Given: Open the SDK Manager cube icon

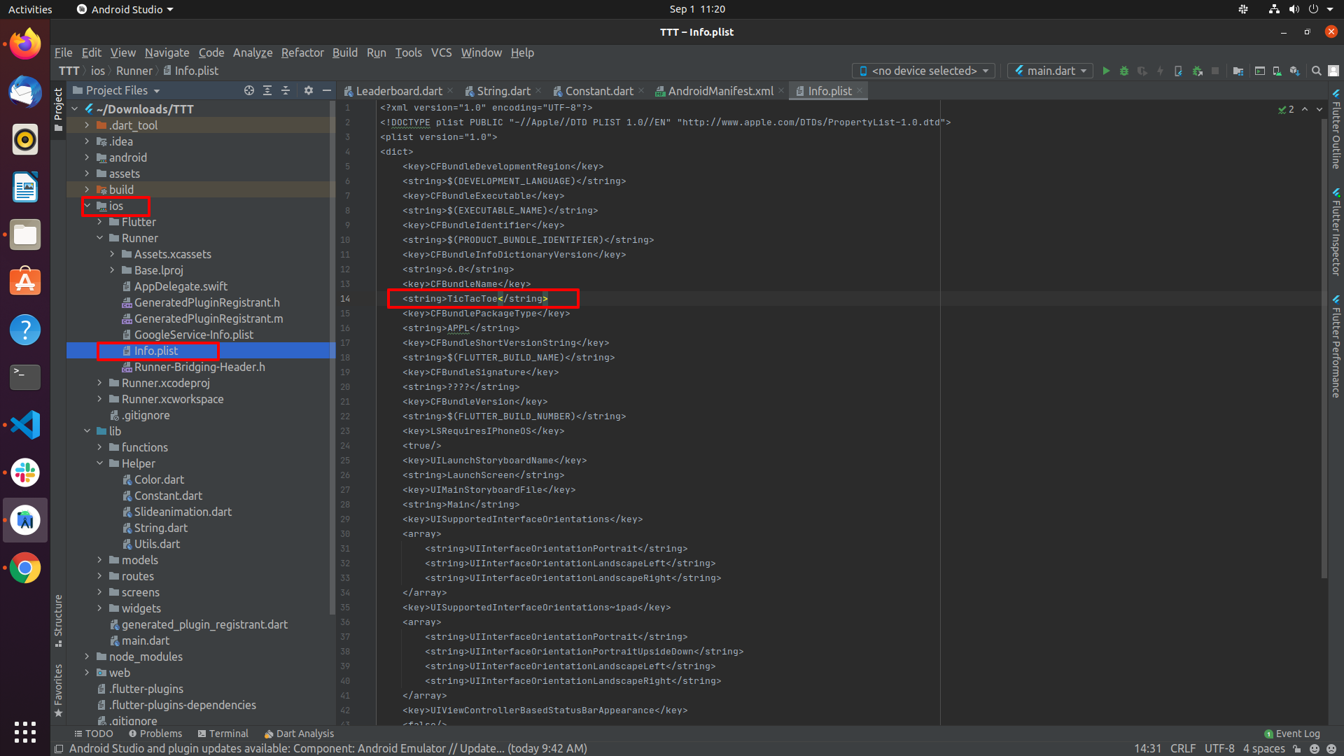Looking at the screenshot, I should [1294, 71].
